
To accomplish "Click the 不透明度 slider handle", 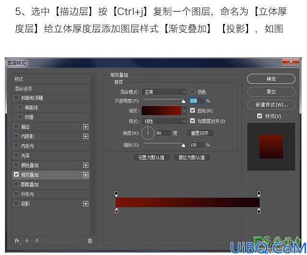I will coord(183,101).
